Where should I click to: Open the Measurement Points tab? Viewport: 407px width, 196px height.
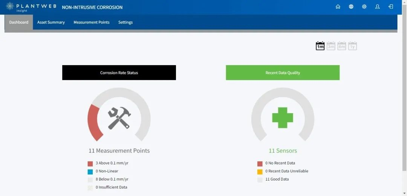tap(91, 22)
